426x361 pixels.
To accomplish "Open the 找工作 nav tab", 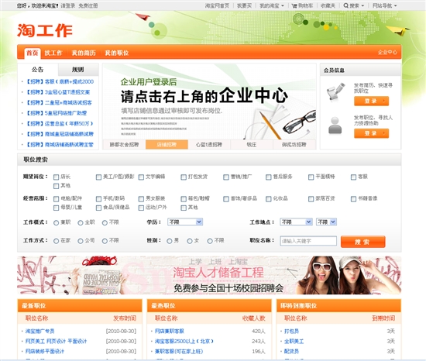I will click(53, 53).
